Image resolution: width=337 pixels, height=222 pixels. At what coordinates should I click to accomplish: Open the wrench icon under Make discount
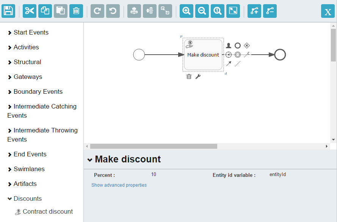pyautogui.click(x=198, y=77)
